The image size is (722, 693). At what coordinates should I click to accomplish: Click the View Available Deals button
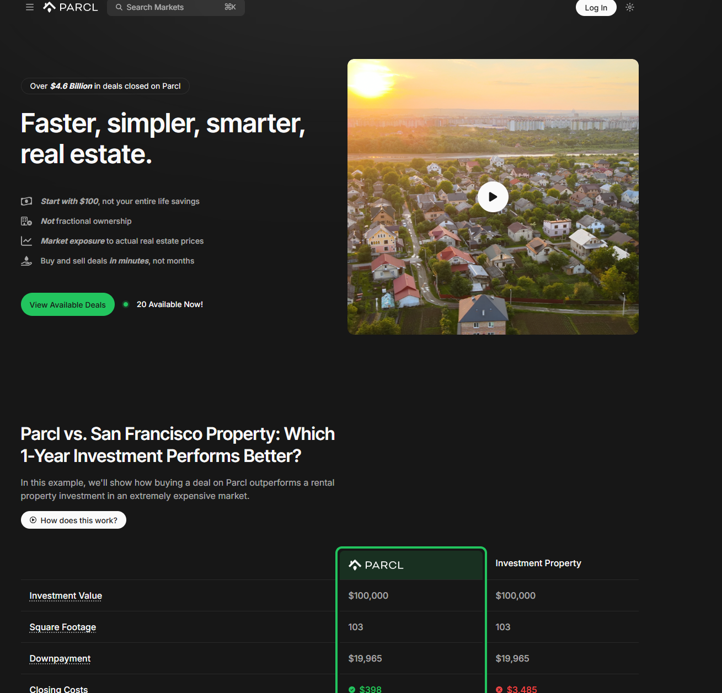click(68, 304)
